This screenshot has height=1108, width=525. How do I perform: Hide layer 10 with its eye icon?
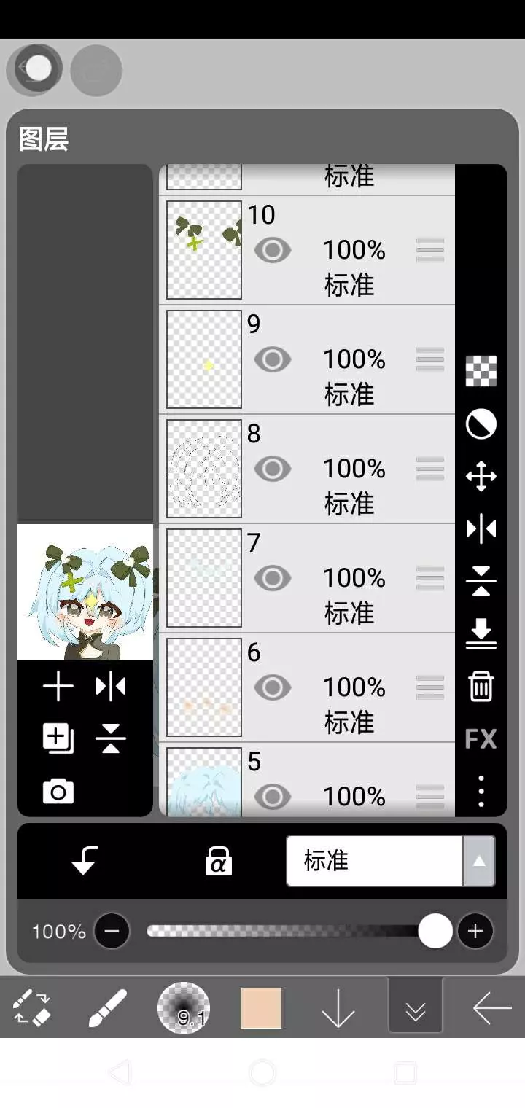coord(273,250)
